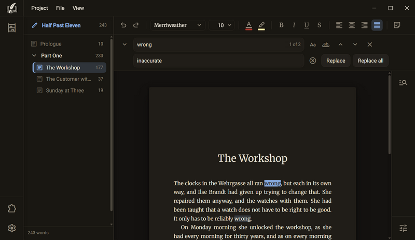Viewport: 415px width, 240px height.
Task: Select The Workshop chapter
Action: pyautogui.click(x=70, y=68)
